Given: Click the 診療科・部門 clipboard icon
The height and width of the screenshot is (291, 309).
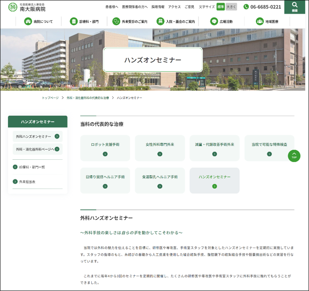Looking at the screenshot, I should pyautogui.click(x=73, y=22).
